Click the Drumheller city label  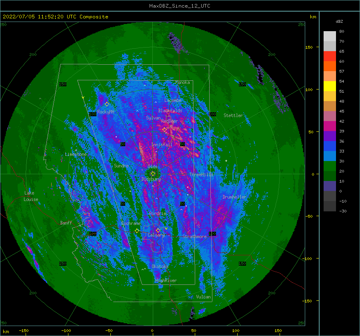point(234,197)
